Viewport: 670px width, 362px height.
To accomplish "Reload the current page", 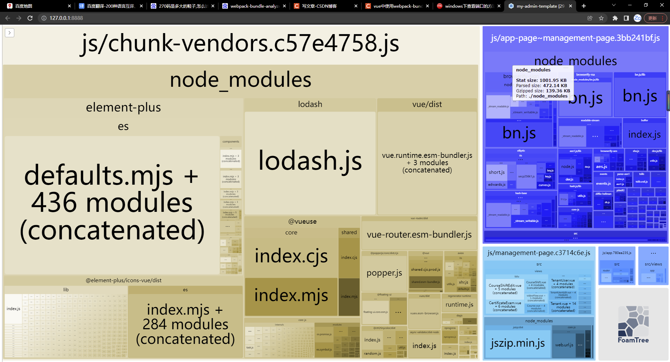I will click(30, 18).
